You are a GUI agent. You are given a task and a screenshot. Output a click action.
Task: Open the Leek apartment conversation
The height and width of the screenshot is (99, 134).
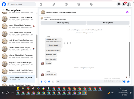tap(18, 41)
